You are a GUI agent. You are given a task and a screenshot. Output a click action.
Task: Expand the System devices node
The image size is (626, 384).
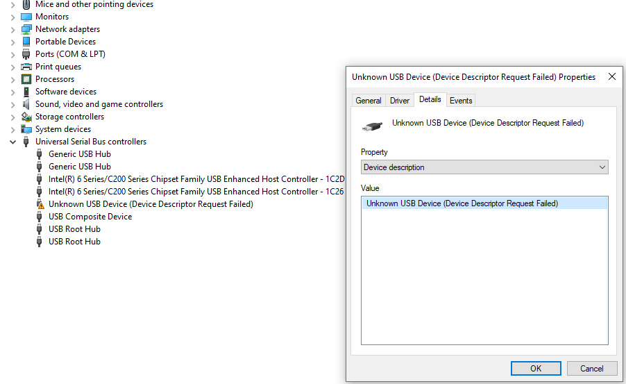click(x=12, y=129)
